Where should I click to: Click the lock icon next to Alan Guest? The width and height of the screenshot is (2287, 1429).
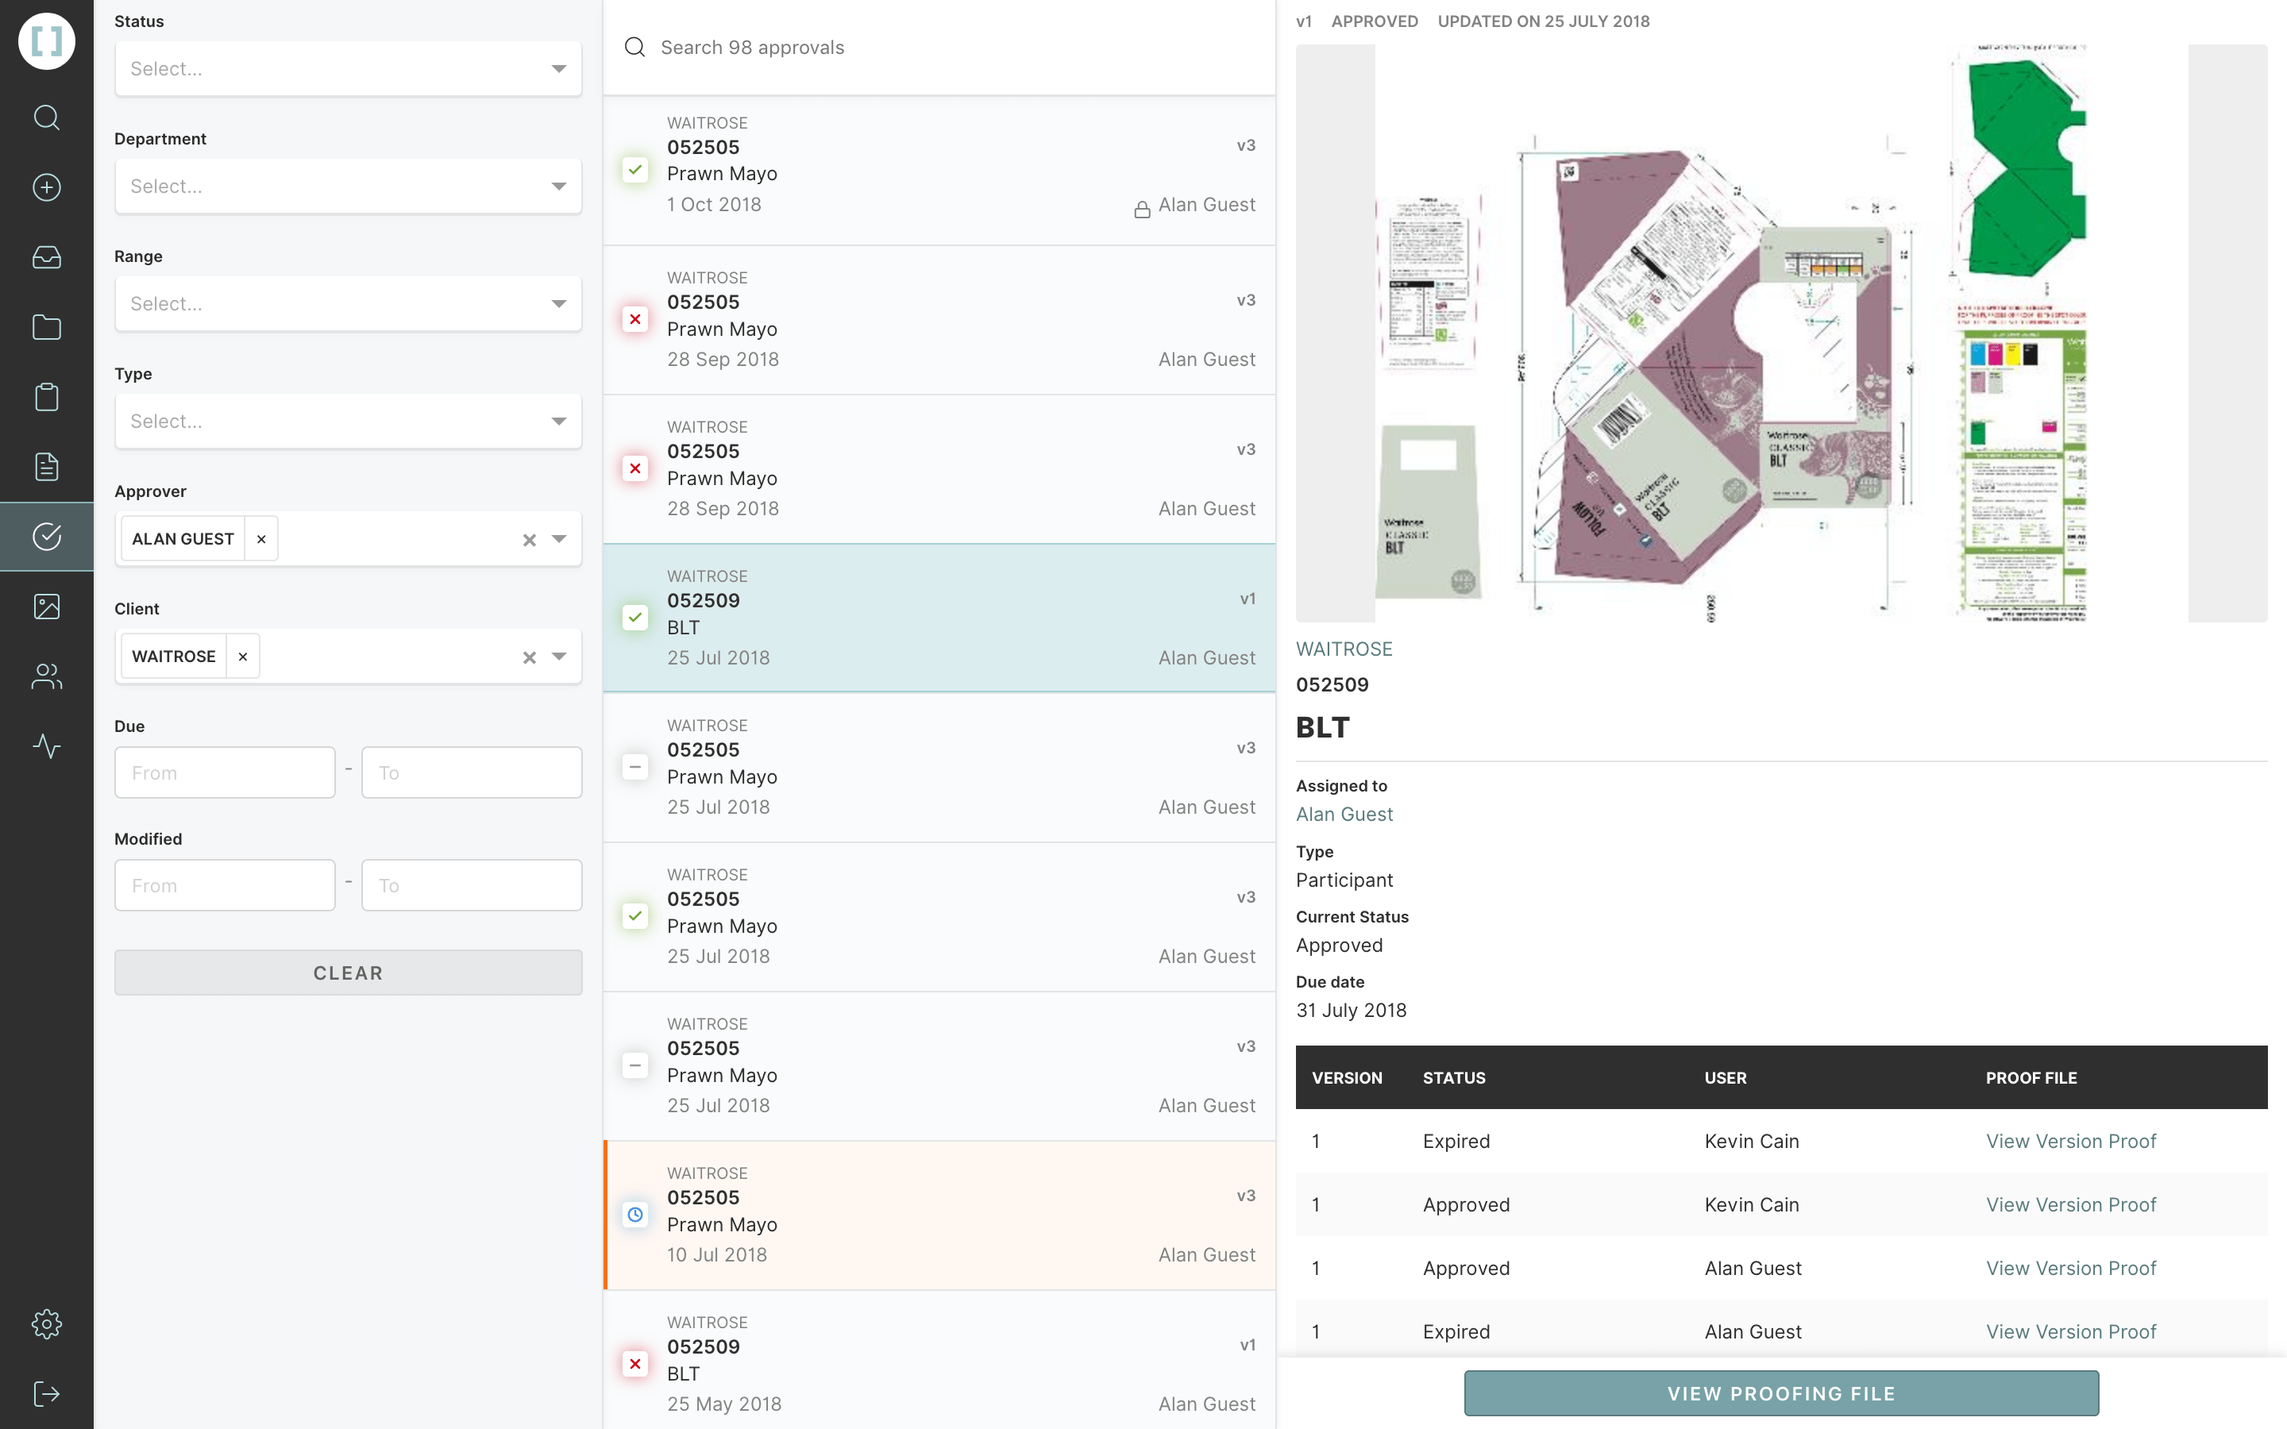(x=1142, y=209)
